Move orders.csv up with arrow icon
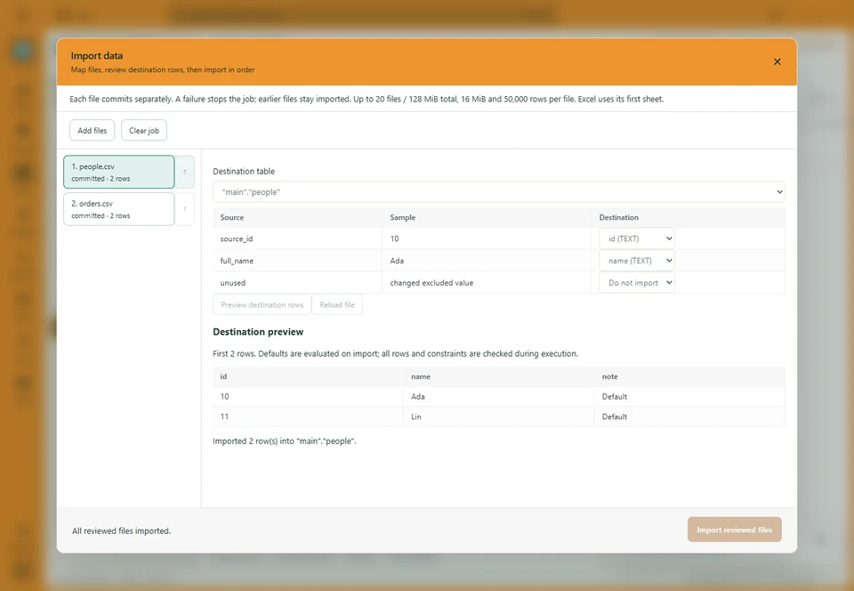Viewport: 854px width, 591px height. pos(185,209)
